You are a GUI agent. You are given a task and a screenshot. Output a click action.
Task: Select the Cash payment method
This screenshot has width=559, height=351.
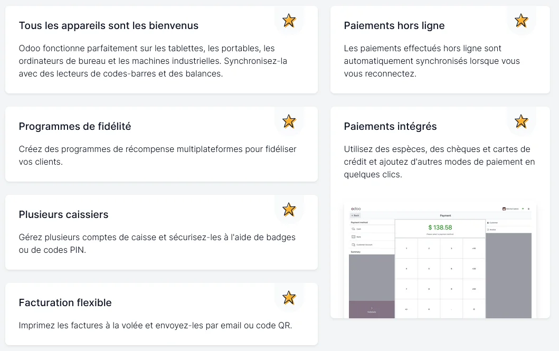358,229
